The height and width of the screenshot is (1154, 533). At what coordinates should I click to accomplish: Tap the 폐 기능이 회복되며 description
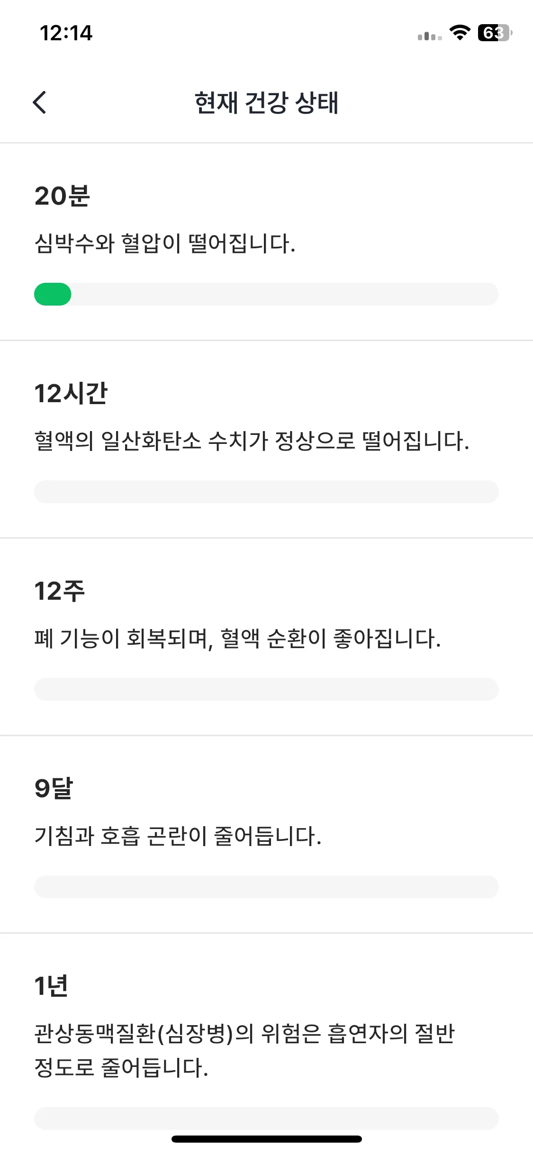pyautogui.click(x=237, y=639)
